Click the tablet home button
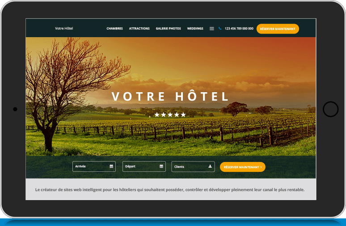This screenshot has width=346, height=226. (330, 109)
